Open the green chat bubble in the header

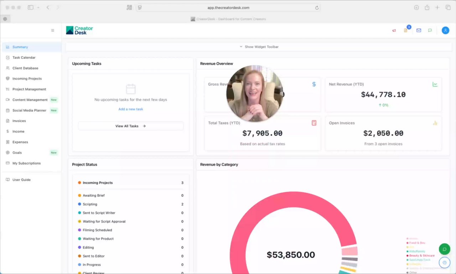(430, 30)
